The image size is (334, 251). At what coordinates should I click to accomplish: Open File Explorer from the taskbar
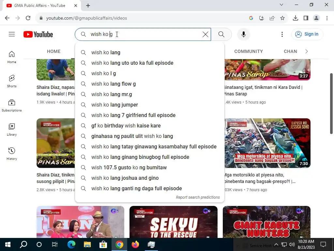point(87,244)
